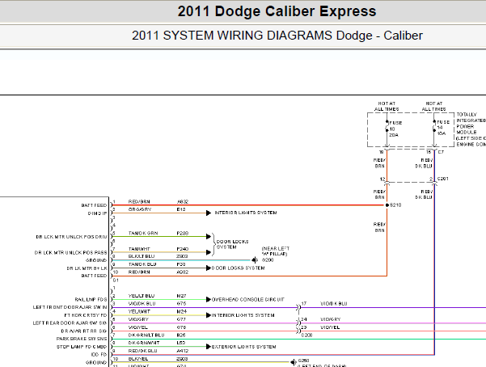
Task: Click the "STOP LAMP FD CMBD" pin label
Action: click(x=82, y=347)
